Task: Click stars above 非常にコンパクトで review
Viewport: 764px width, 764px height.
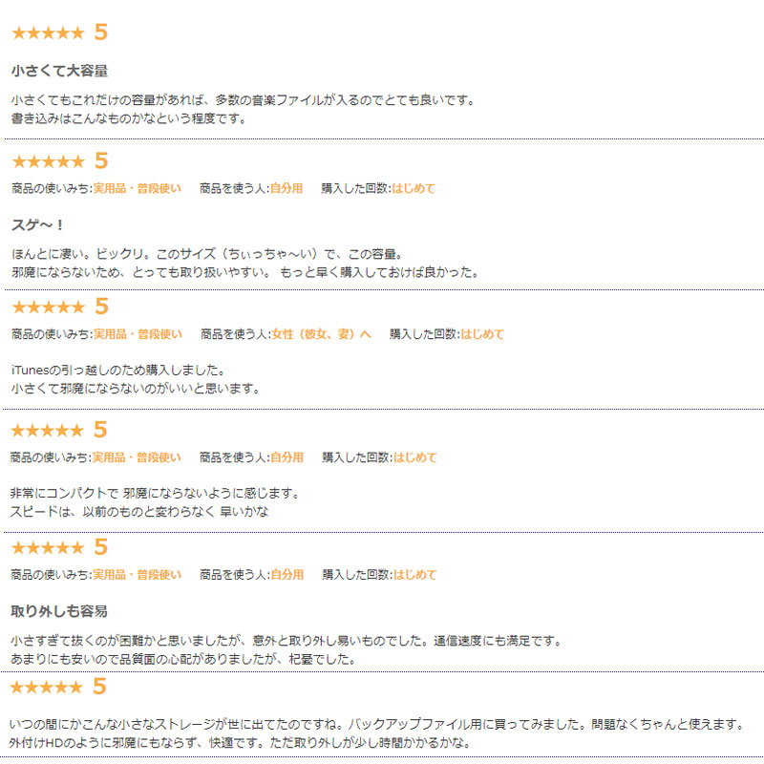Action: [x=47, y=431]
